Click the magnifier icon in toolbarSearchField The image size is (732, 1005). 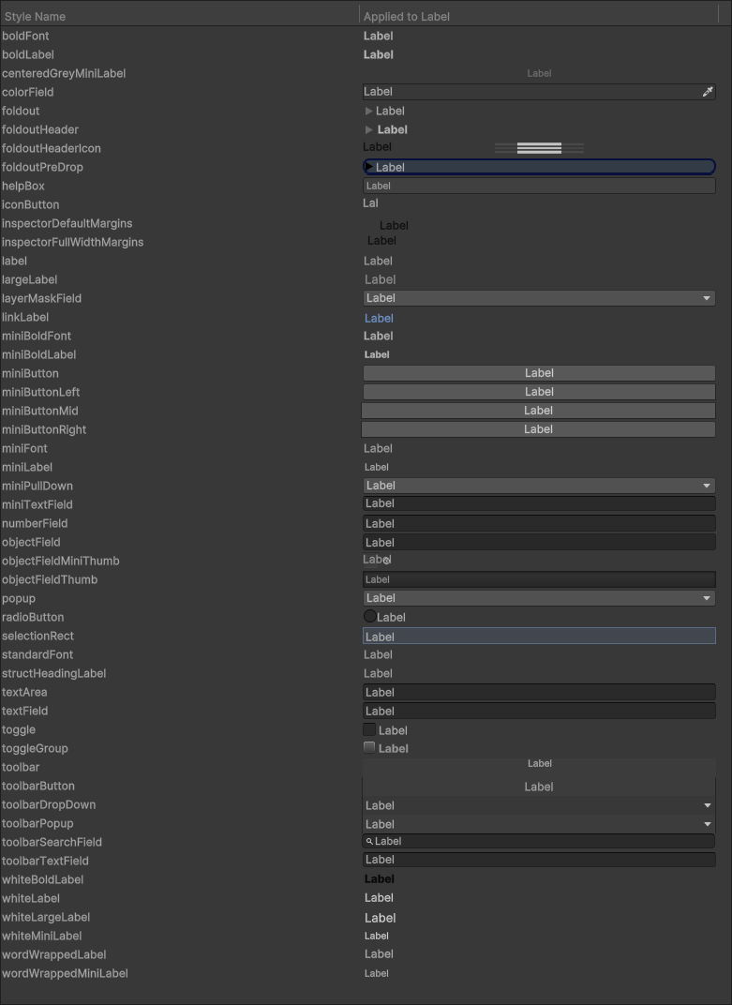coord(369,842)
